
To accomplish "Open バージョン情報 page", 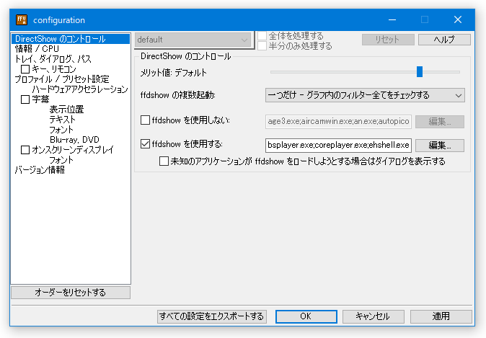I will (40, 170).
